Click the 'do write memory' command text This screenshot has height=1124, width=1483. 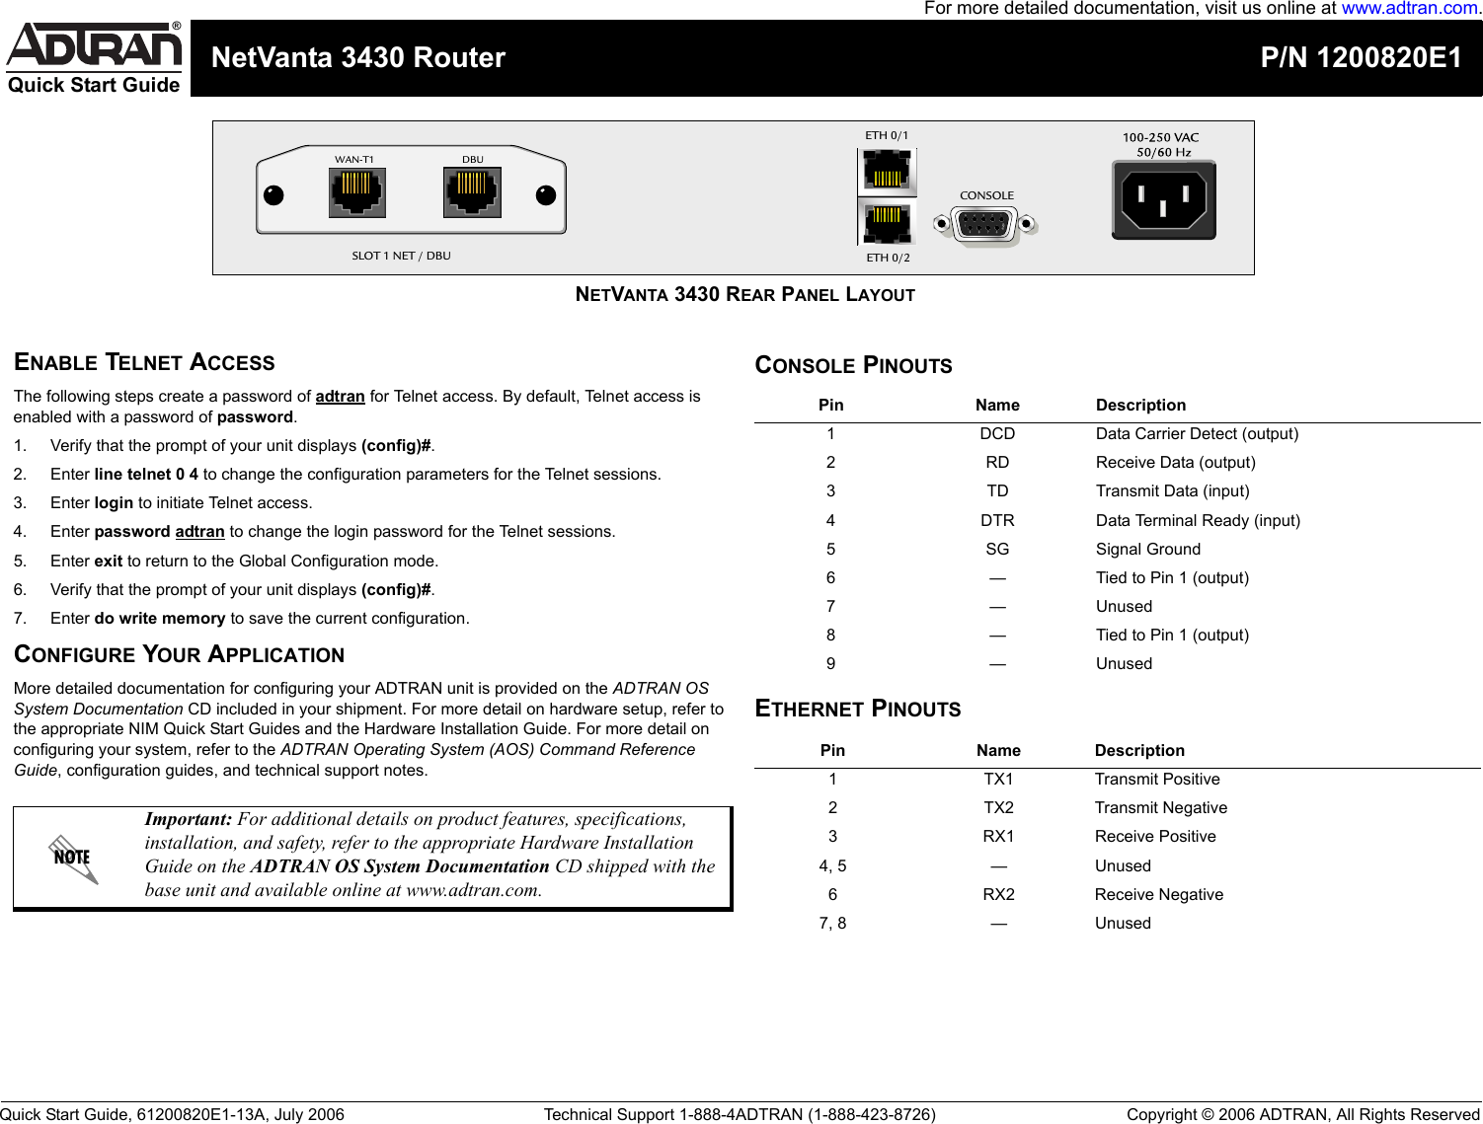(160, 619)
